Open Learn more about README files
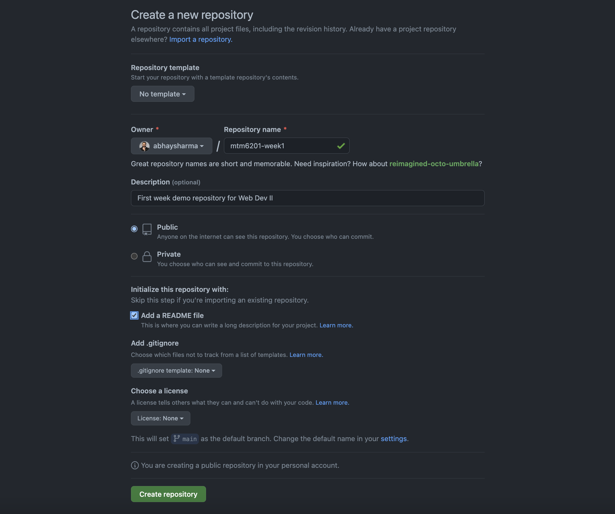Image resolution: width=615 pixels, height=514 pixels. (x=336, y=325)
